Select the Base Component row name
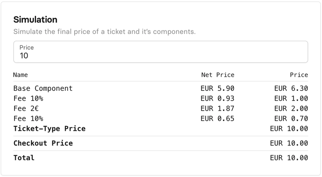This screenshot has width=322, height=177. click(43, 88)
